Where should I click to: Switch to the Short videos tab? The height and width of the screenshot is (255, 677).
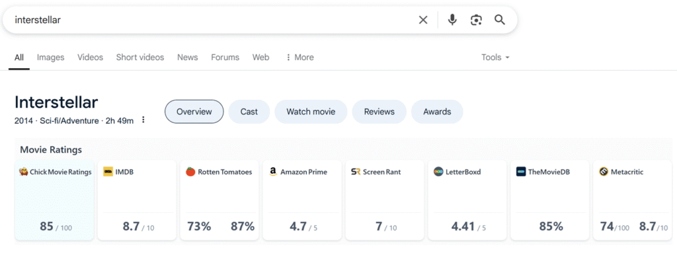tap(140, 57)
